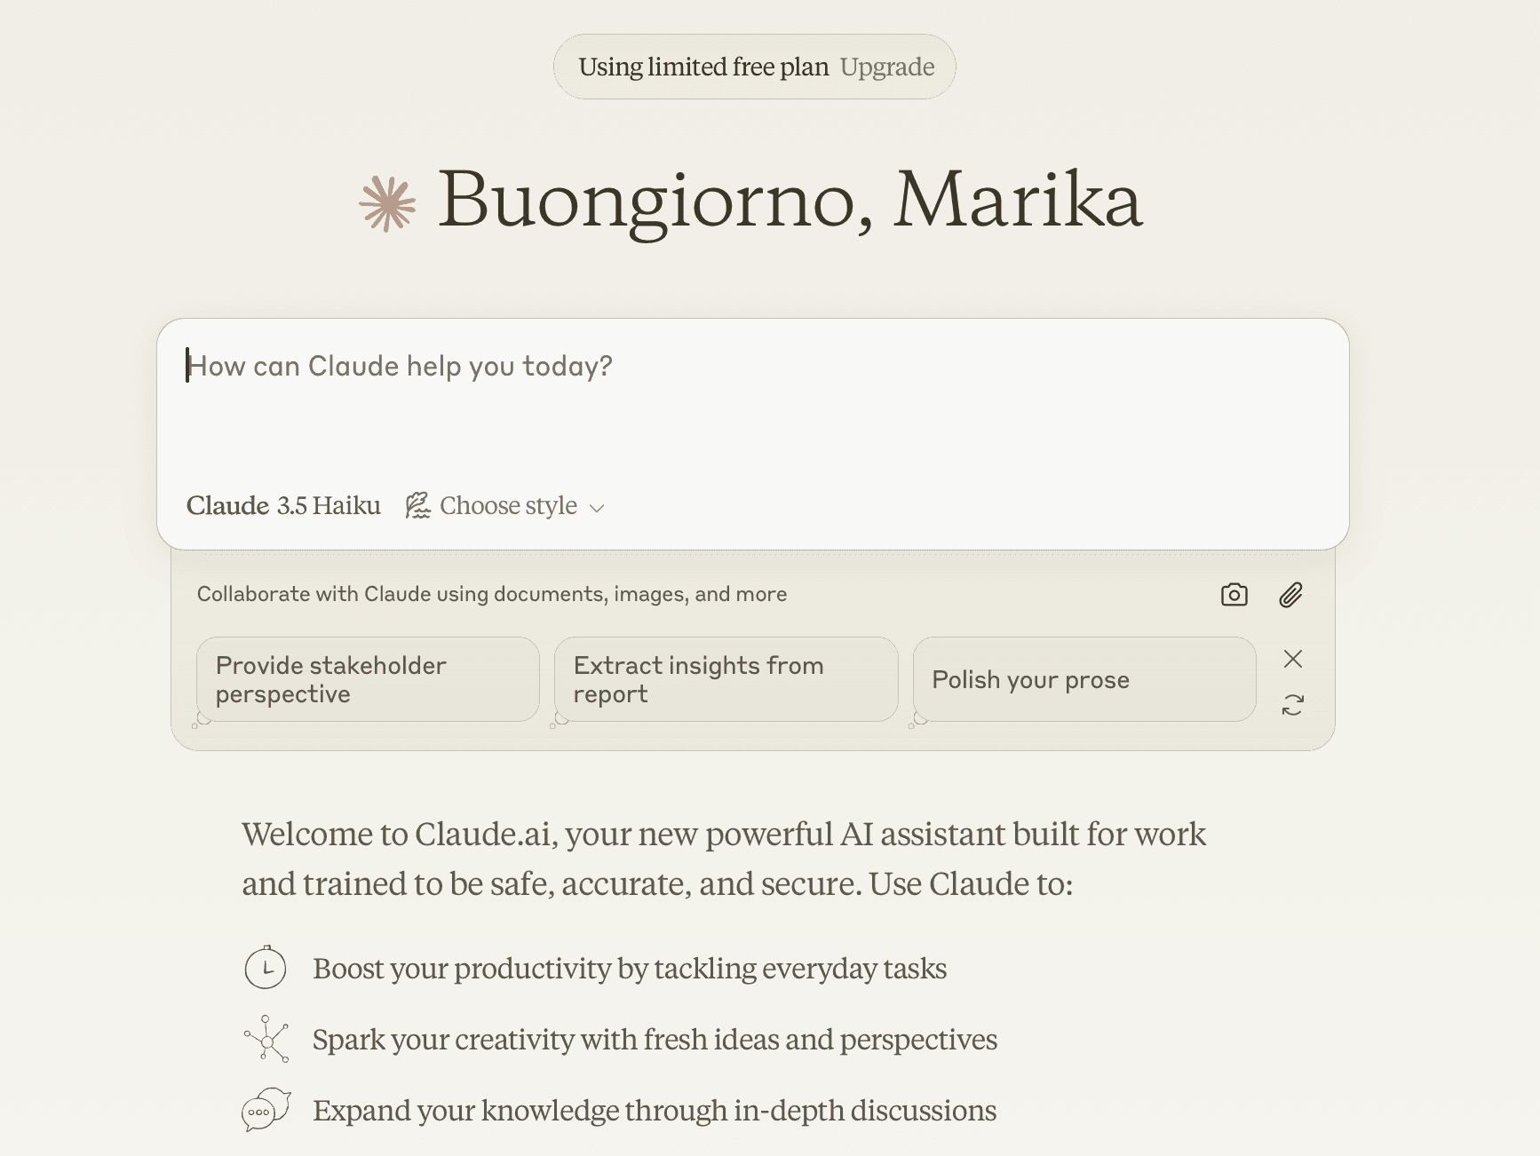Click the Using limited free plan banner

pyautogui.click(x=755, y=67)
